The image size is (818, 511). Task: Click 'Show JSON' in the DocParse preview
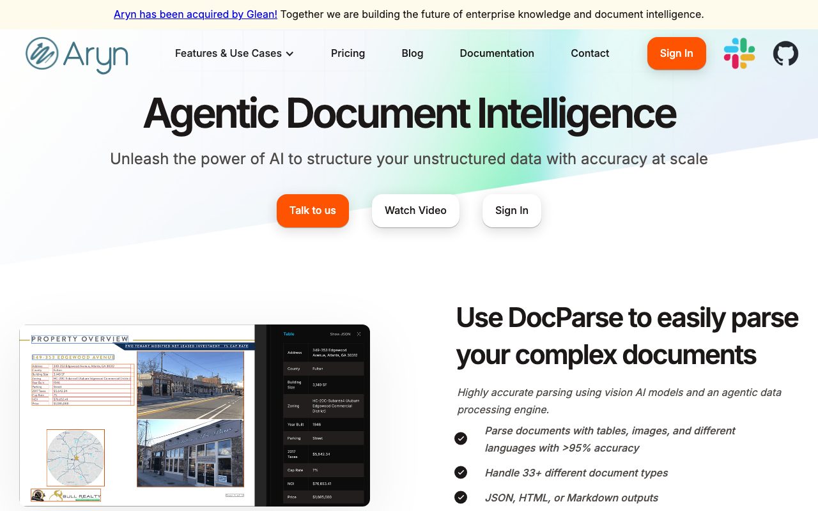(340, 334)
